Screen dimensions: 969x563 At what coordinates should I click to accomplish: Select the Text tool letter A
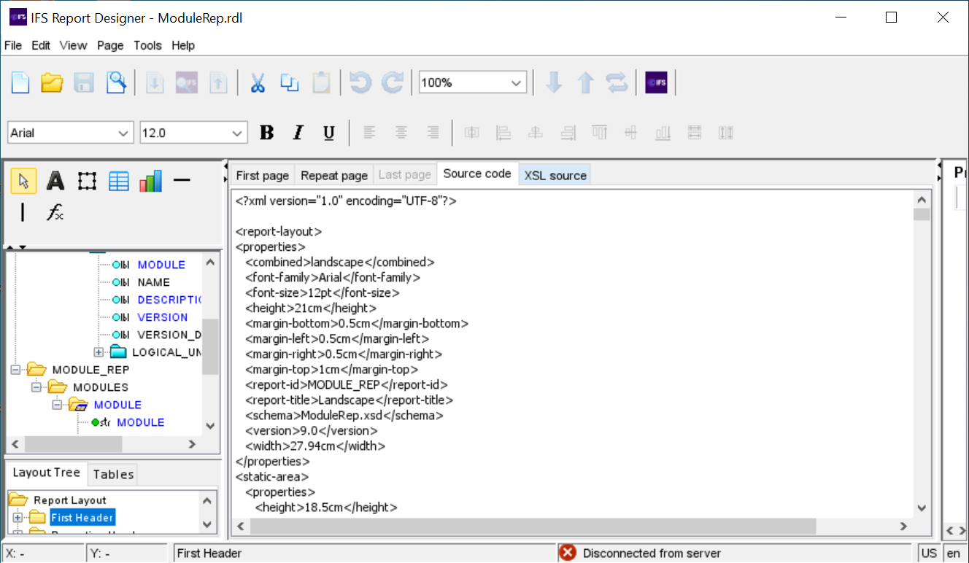(55, 181)
